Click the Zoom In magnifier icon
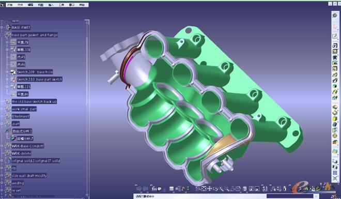Viewport: 341px width, 199px height. 221,189
